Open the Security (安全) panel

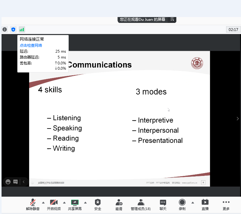point(98,205)
